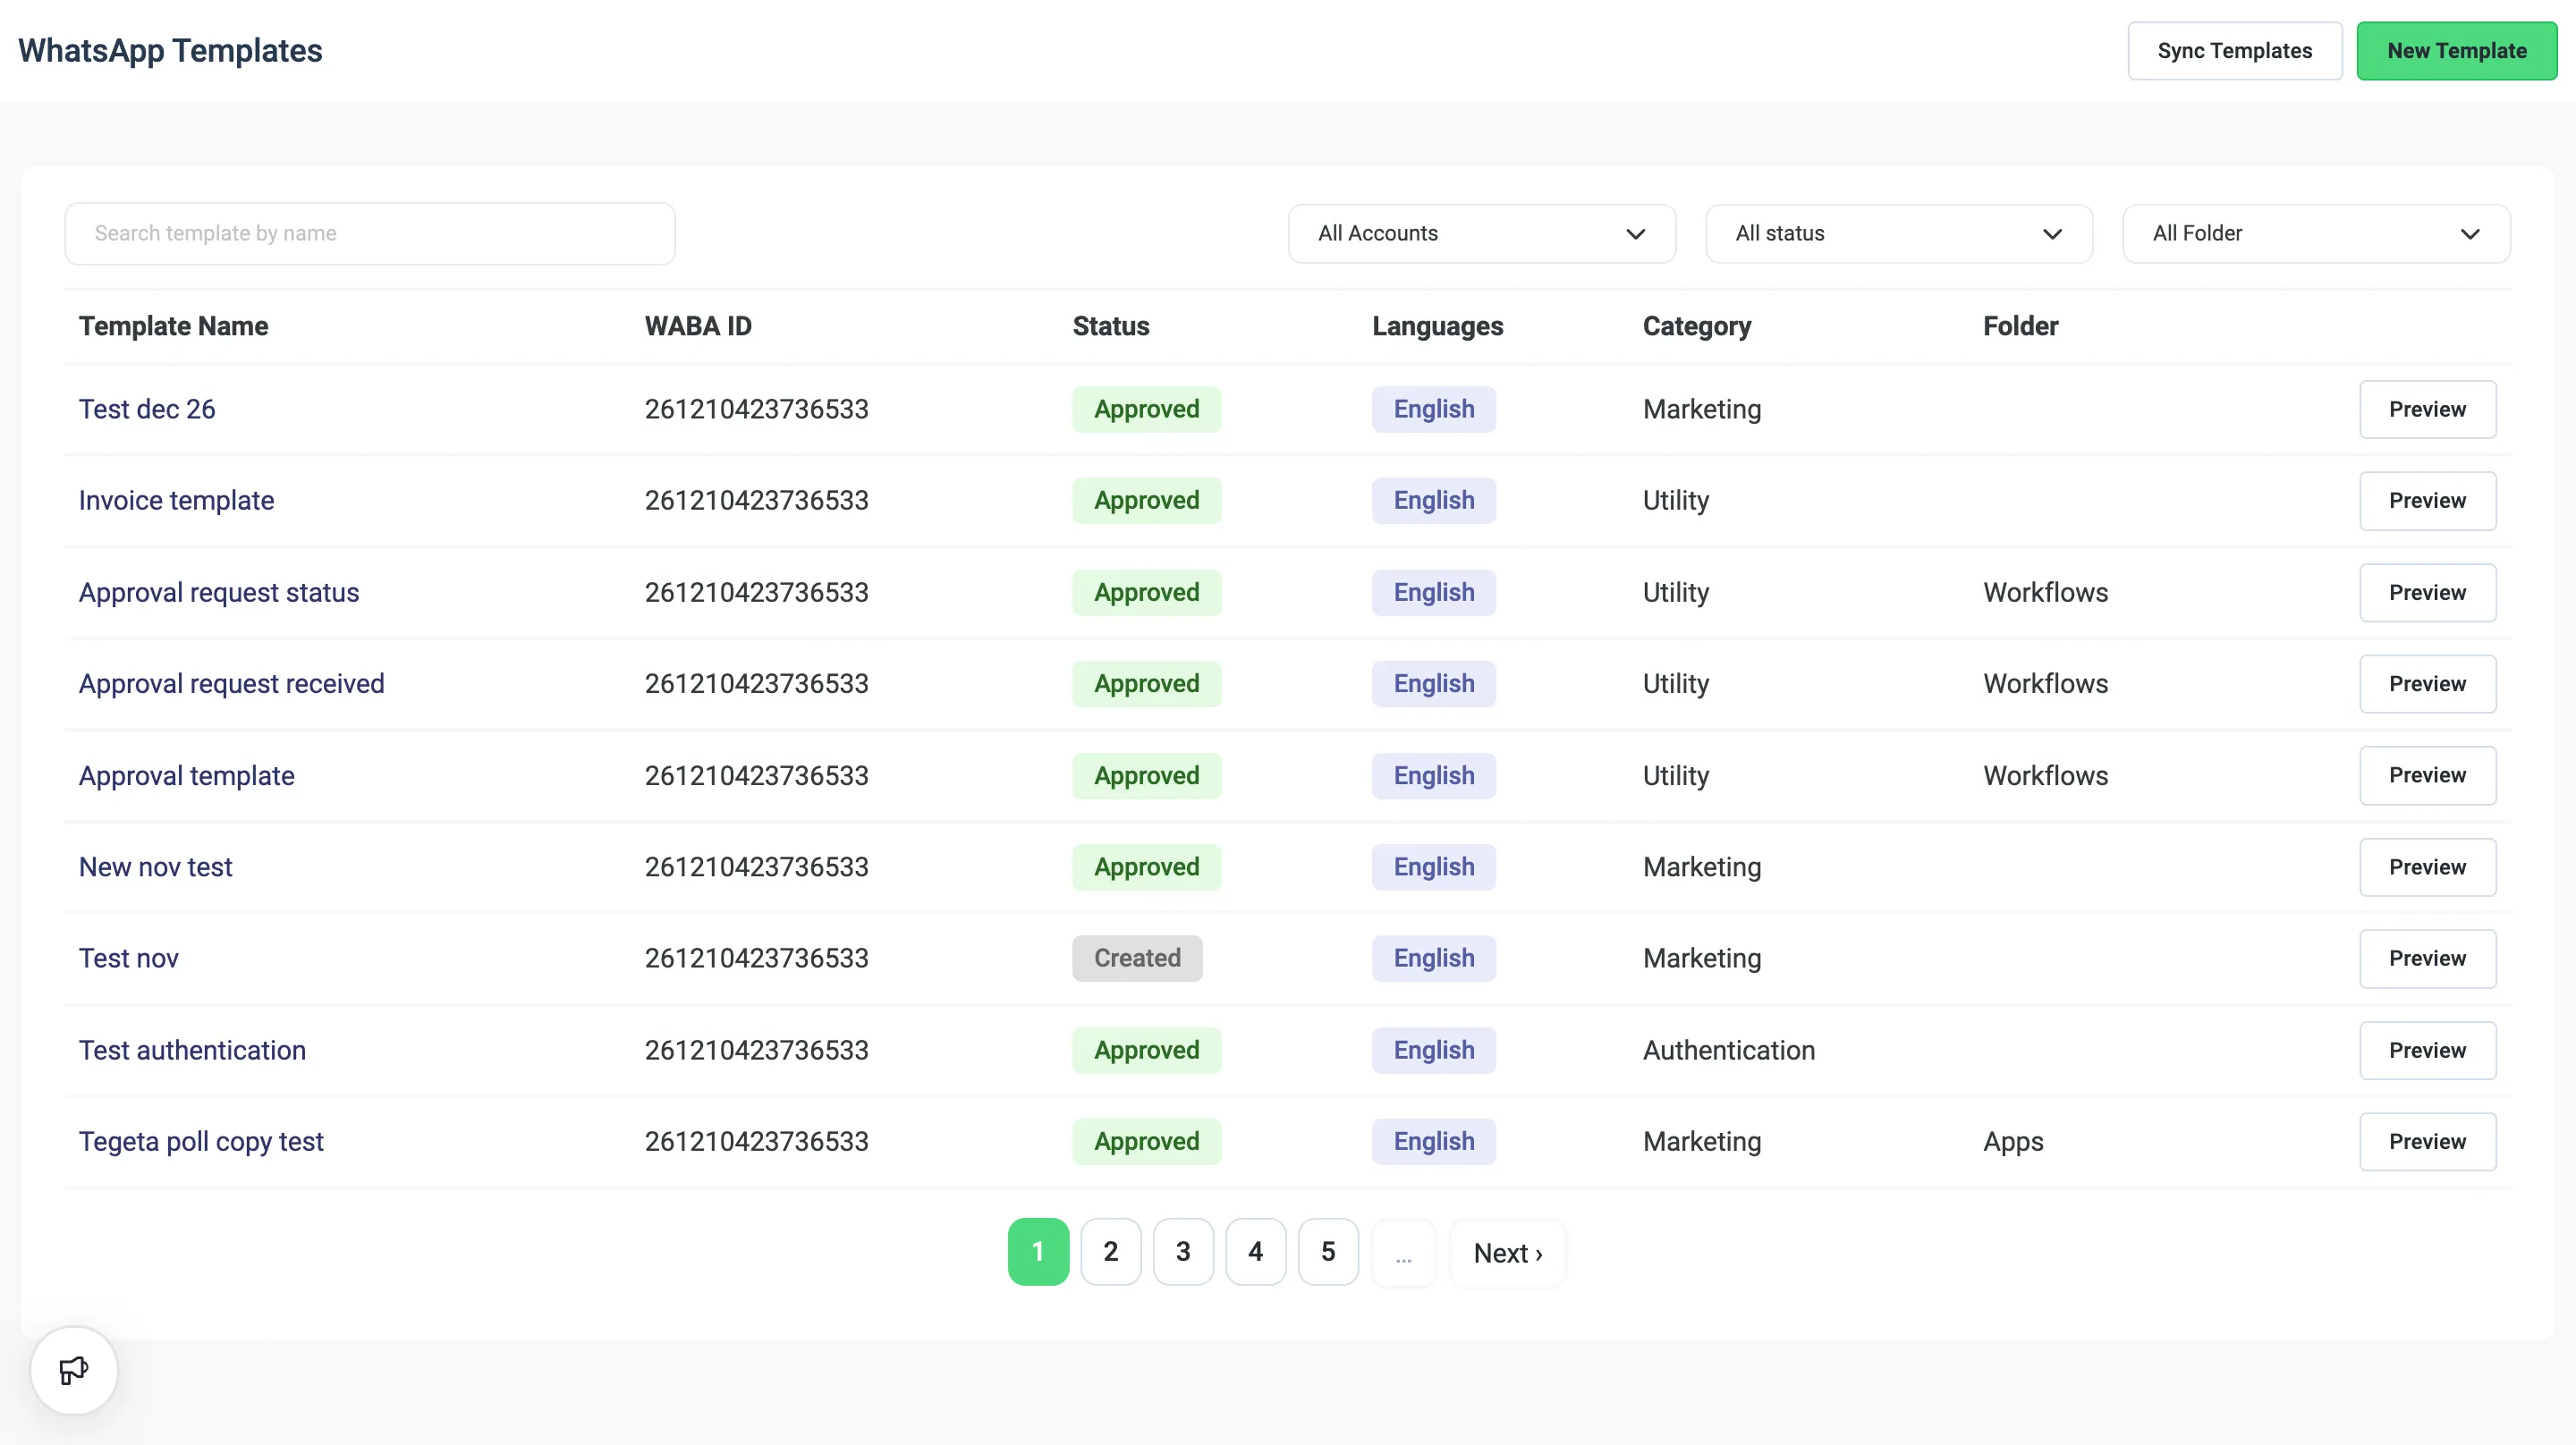Create a New Template

[x=2456, y=51]
